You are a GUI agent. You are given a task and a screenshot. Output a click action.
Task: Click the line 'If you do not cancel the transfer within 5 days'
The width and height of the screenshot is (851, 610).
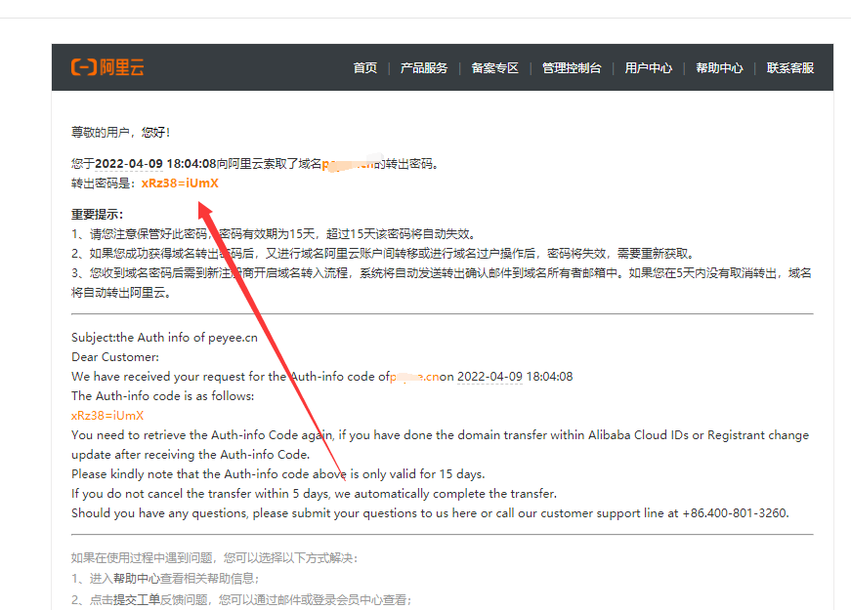click(x=315, y=494)
